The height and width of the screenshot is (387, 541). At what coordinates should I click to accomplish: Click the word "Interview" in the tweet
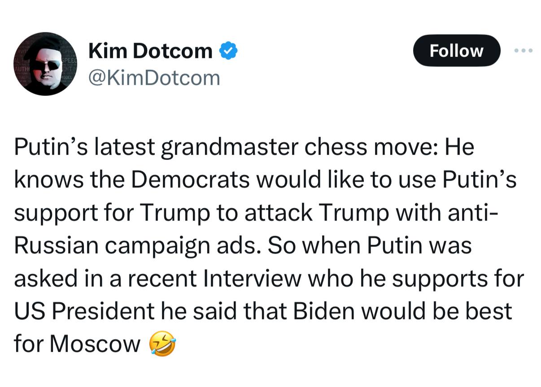[x=252, y=279]
